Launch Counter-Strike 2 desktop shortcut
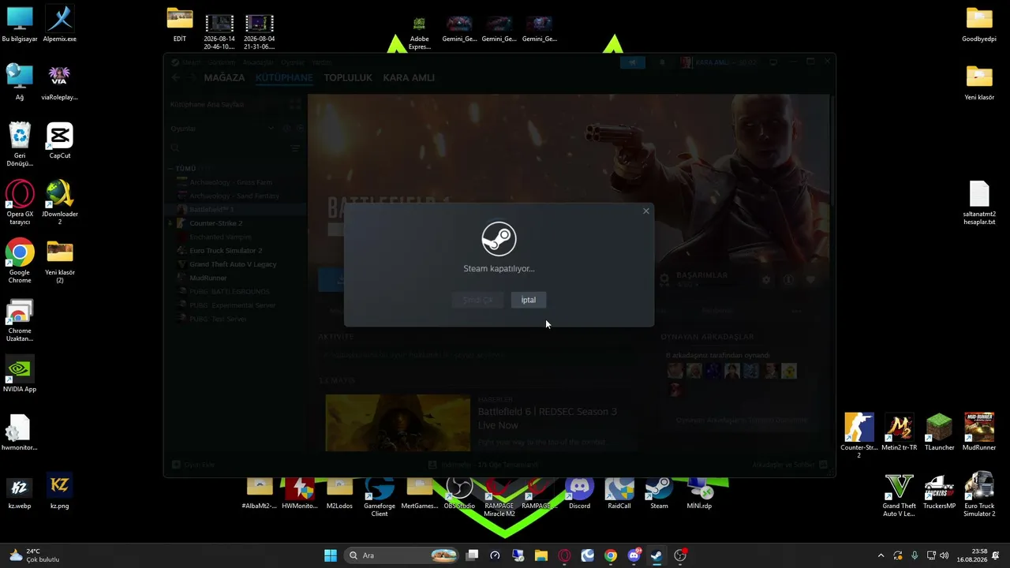 pos(859,436)
